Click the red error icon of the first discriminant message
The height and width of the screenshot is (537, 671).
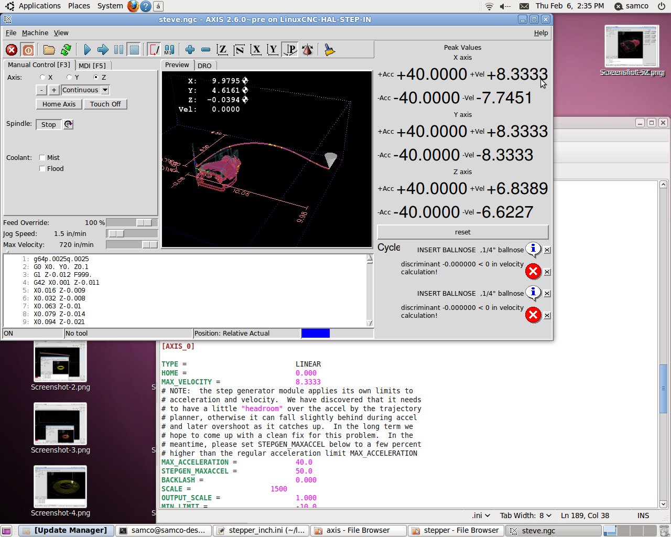point(533,271)
